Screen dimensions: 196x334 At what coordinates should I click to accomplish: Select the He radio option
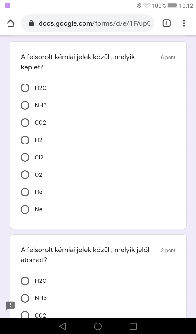pyautogui.click(x=25, y=192)
